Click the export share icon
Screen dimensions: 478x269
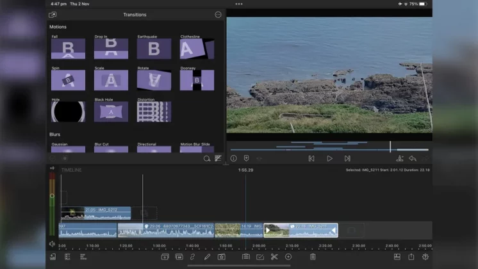411,257
